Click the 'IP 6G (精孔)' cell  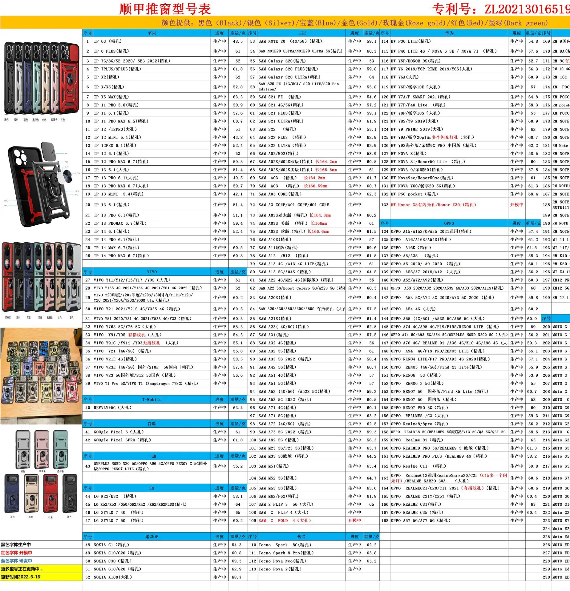152,41
